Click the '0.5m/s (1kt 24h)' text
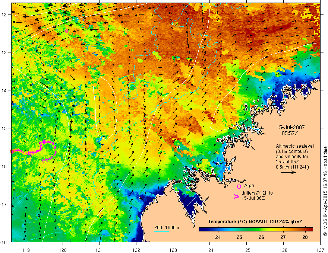The height and width of the screenshot is (253, 328). [x=292, y=167]
